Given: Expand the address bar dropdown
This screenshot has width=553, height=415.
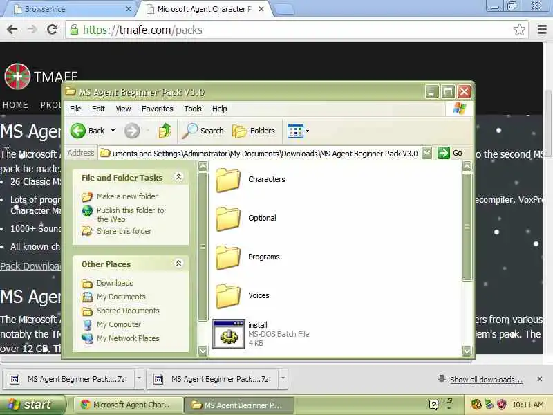Looking at the screenshot, I should 427,153.
